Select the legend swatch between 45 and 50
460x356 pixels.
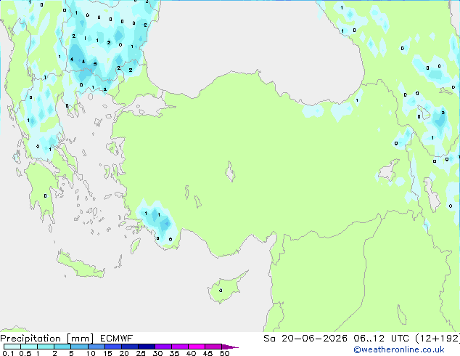213,347
